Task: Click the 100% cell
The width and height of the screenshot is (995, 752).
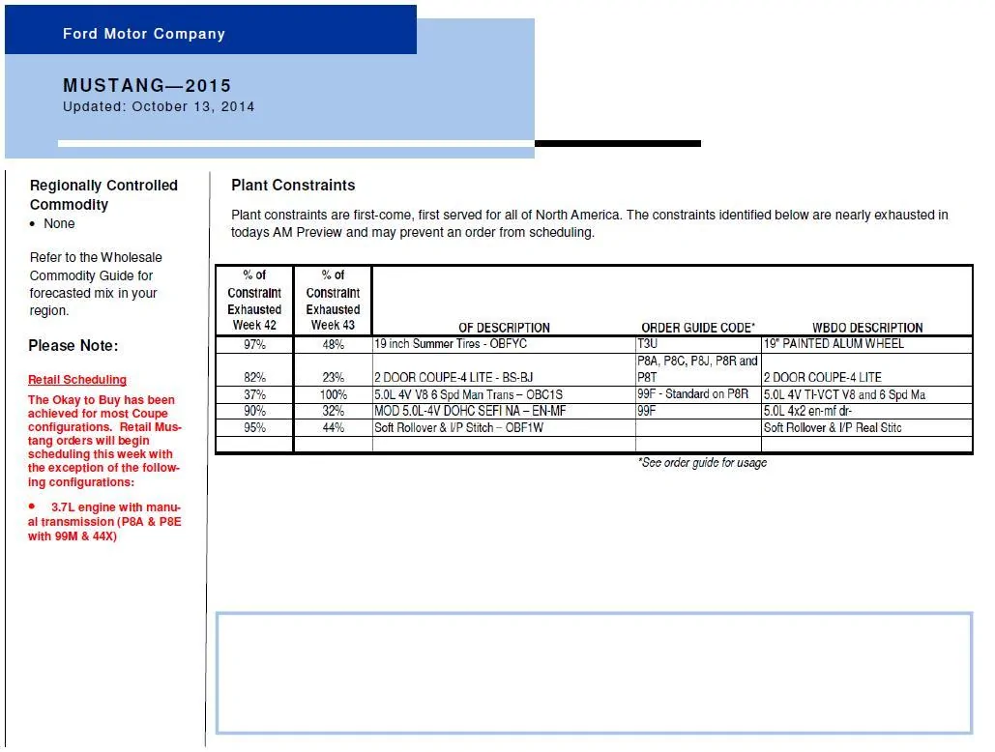Action: (333, 394)
